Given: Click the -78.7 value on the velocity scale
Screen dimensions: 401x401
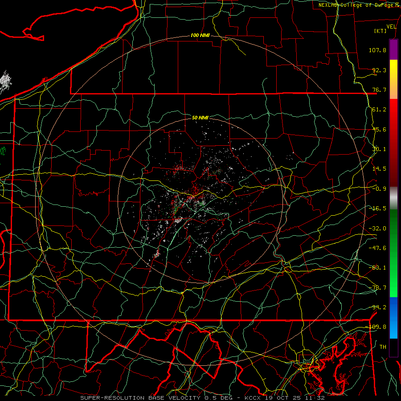Looking at the screenshot, I should [377, 288].
